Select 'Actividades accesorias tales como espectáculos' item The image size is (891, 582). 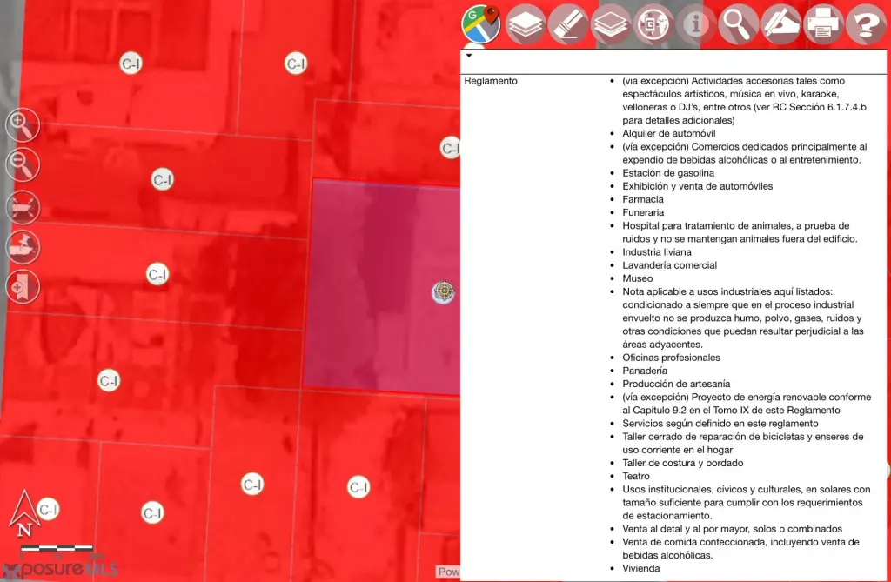[745, 100]
